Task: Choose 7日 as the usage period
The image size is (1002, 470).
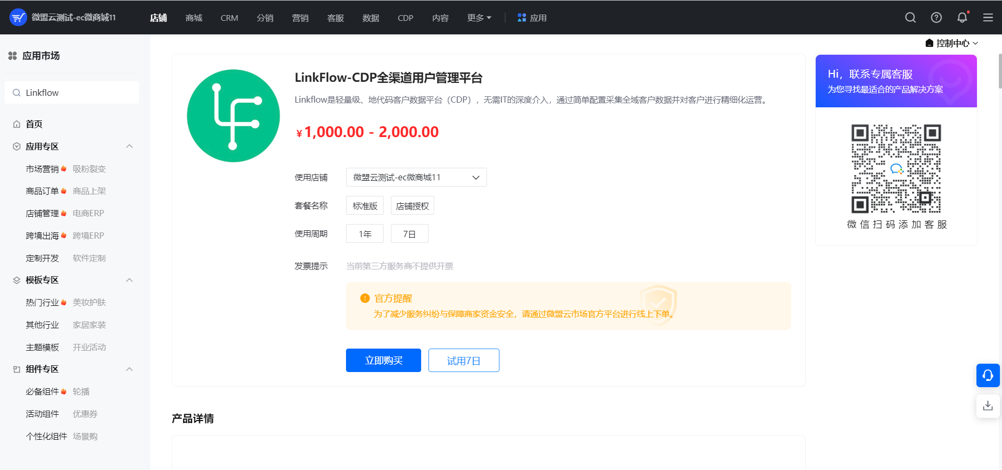Action: click(x=409, y=233)
